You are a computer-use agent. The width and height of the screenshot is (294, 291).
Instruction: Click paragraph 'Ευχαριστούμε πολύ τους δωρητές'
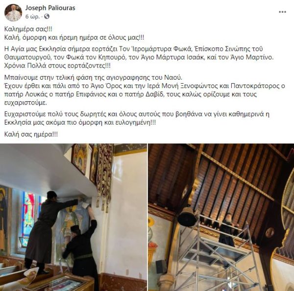pyautogui.click(x=137, y=118)
